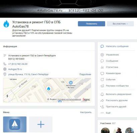
Task: Click the blue flame community avatar
Action: pos(6,24)
